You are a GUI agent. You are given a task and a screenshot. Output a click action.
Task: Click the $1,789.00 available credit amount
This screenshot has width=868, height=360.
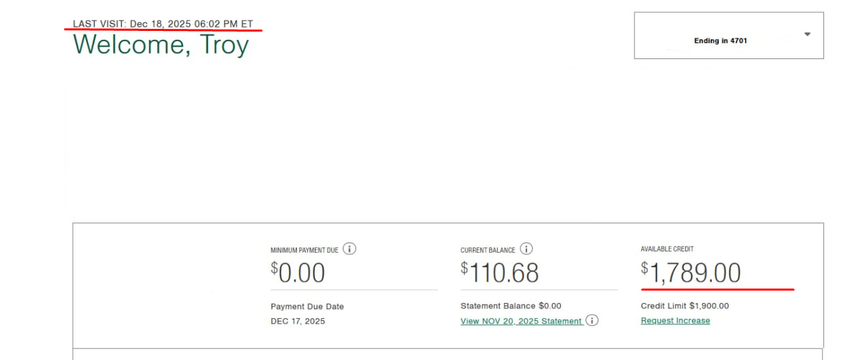click(x=691, y=273)
